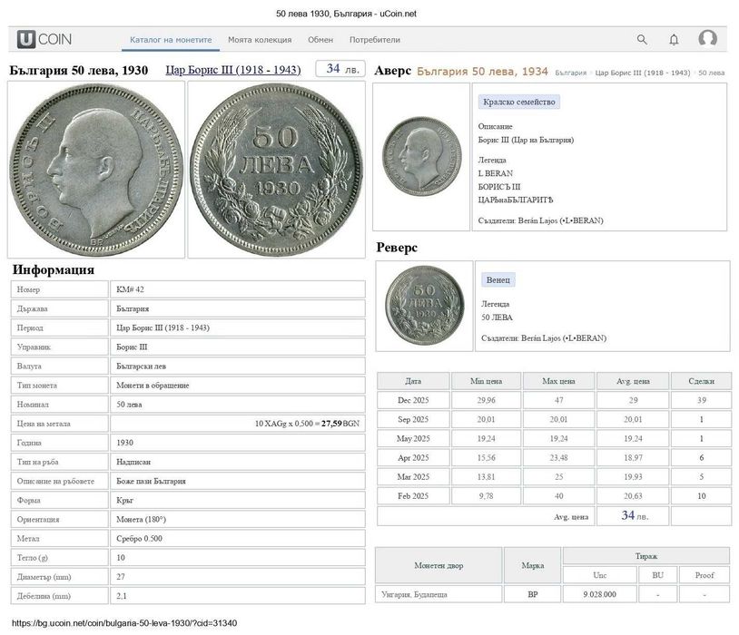
Task: Click the average price total 34 лв.
Action: pos(635,516)
